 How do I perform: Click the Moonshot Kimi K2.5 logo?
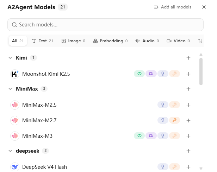(x=15, y=74)
